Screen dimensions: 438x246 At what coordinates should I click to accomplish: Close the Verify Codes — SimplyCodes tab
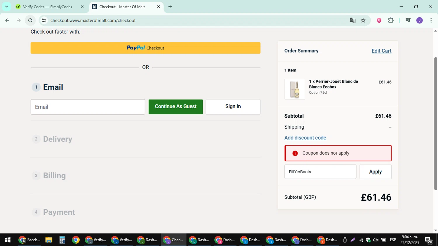tap(82, 6)
